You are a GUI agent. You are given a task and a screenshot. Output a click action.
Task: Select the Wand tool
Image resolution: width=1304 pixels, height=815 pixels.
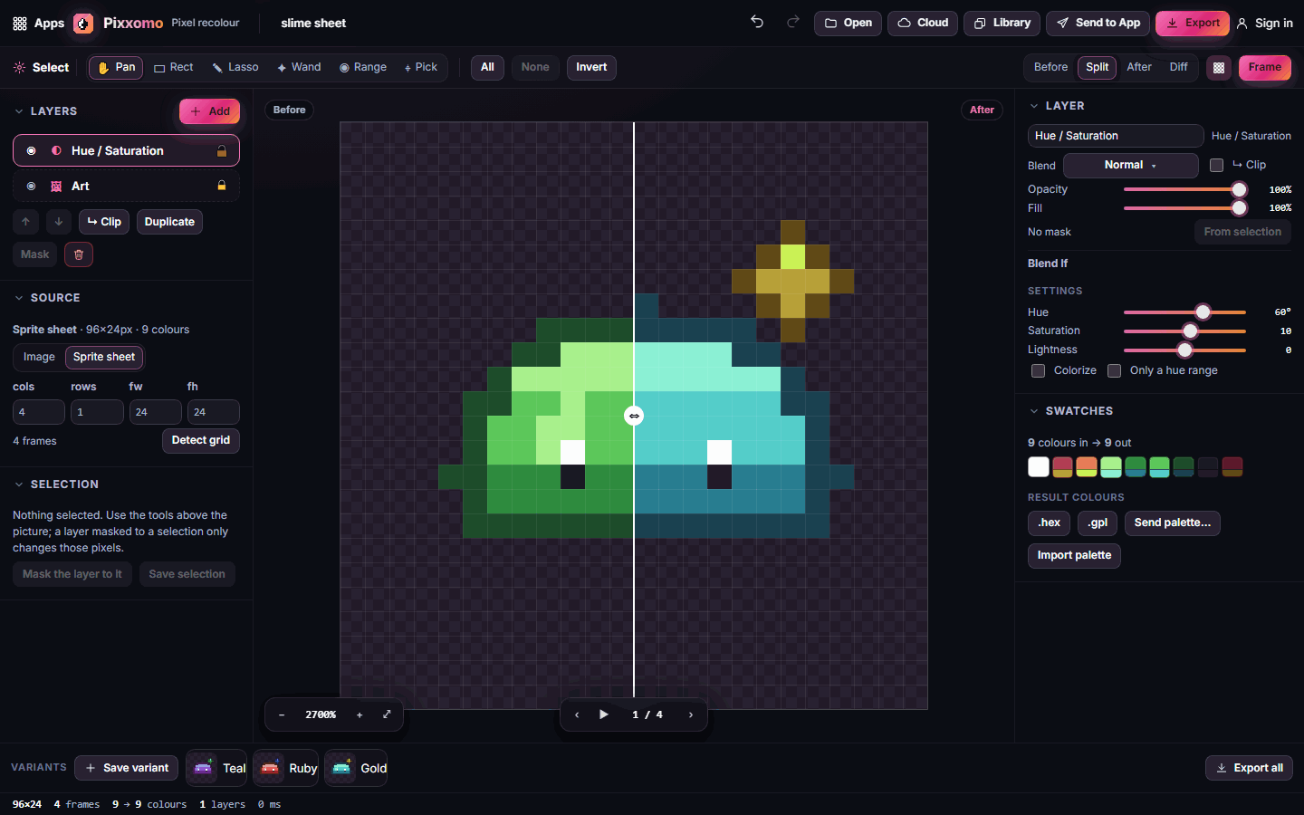coord(299,67)
